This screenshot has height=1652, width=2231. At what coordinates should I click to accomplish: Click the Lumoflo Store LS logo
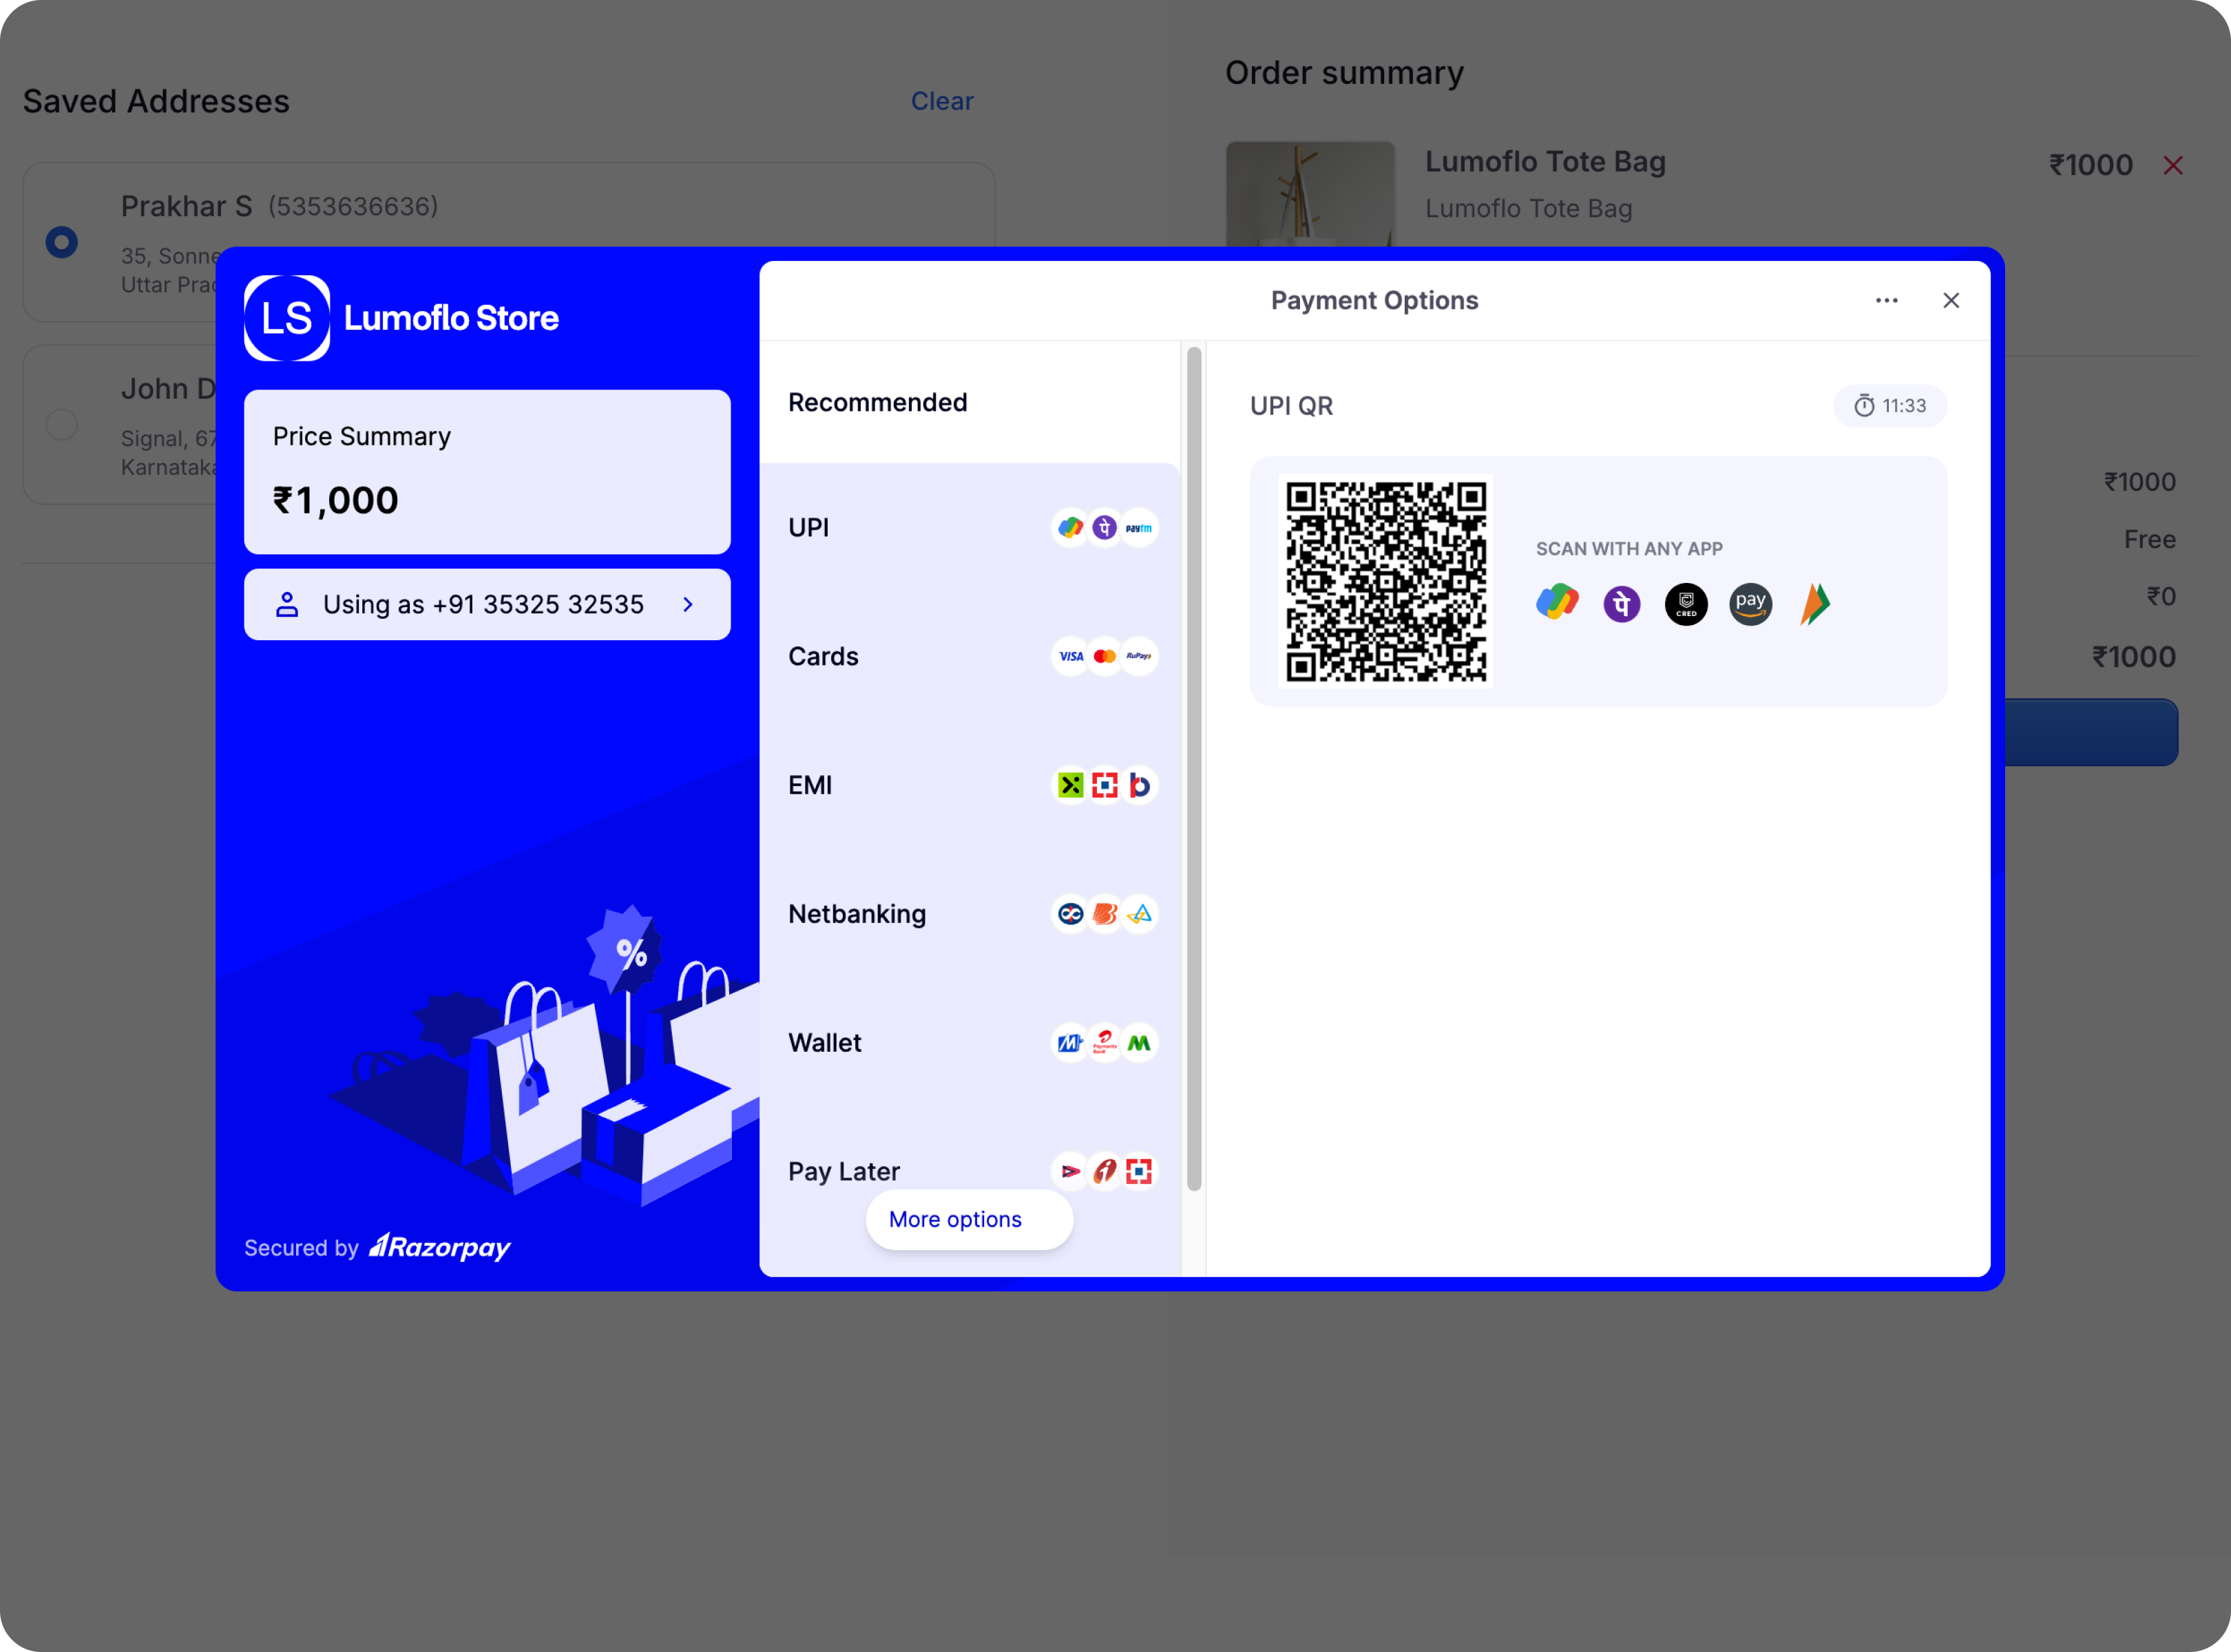(287, 318)
